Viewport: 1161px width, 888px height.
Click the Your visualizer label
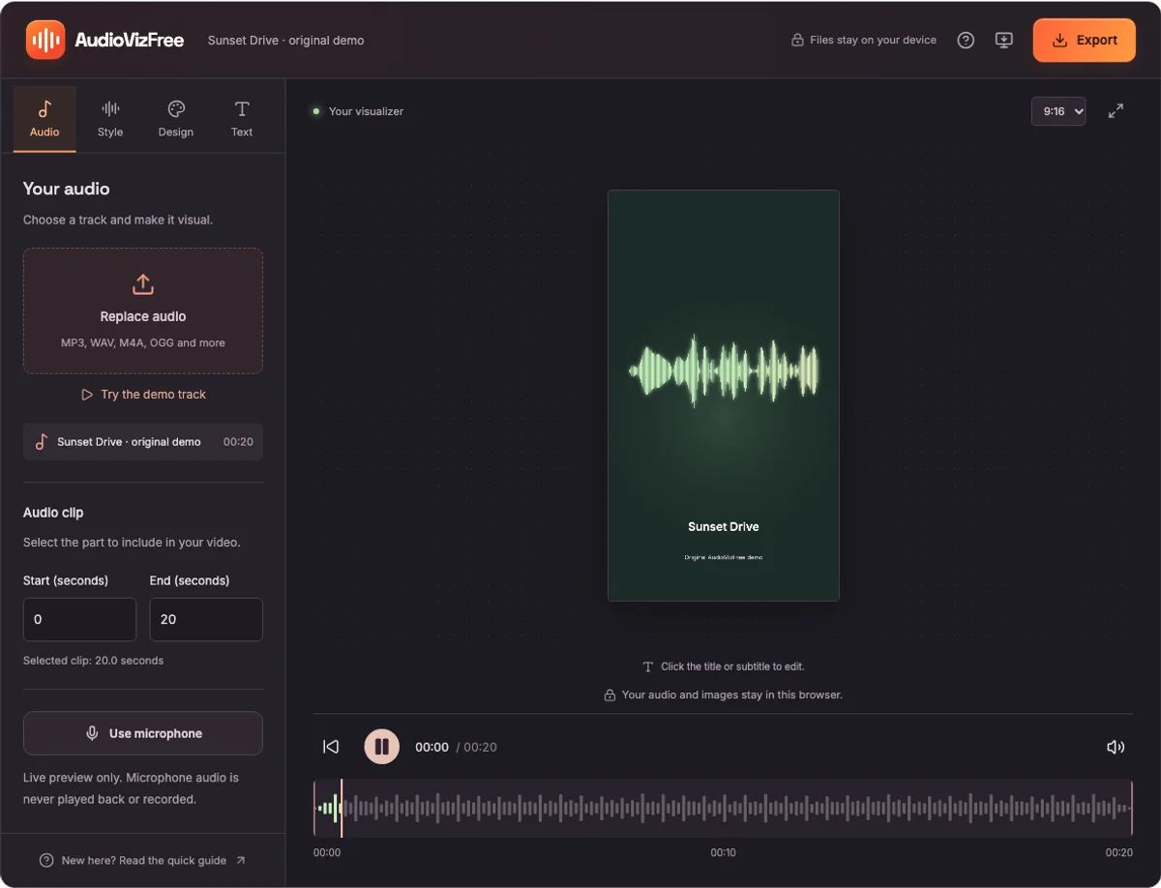coord(366,111)
